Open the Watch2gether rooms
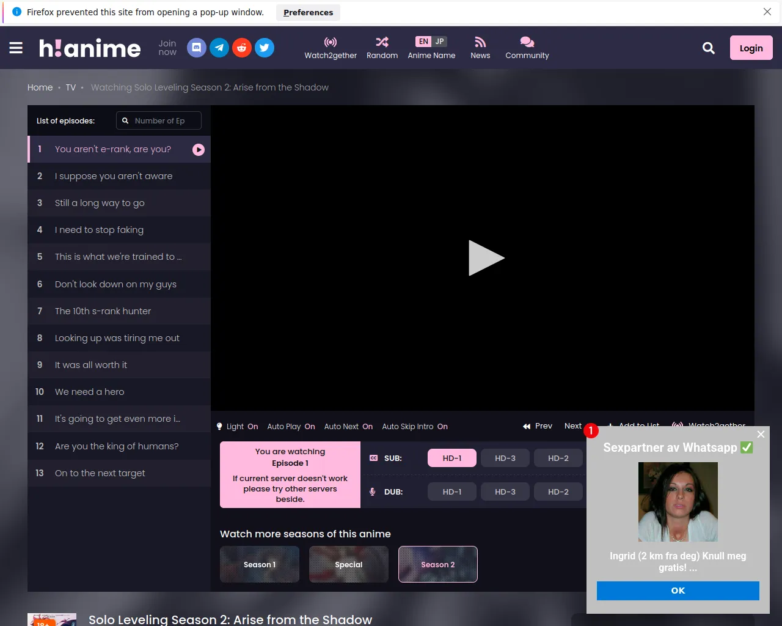Image resolution: width=782 pixels, height=626 pixels. 331,48
